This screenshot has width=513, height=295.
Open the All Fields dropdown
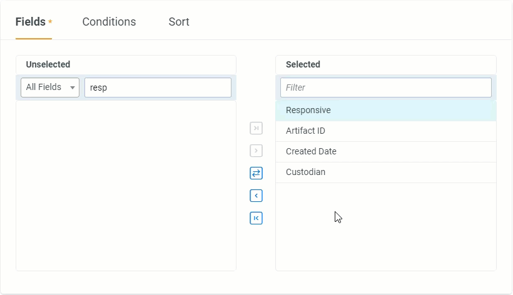(x=50, y=87)
